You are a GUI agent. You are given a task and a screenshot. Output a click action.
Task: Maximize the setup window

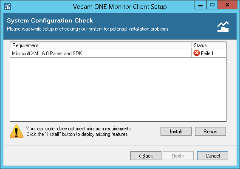click(x=212, y=5)
